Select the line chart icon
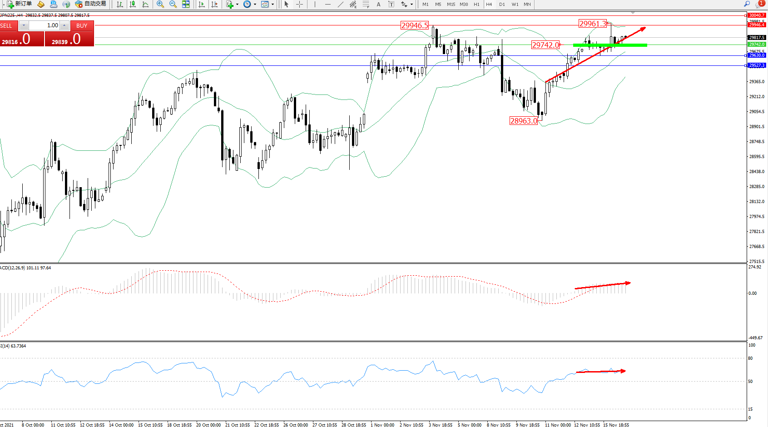Screen dimensions: 768x427 [145, 4]
